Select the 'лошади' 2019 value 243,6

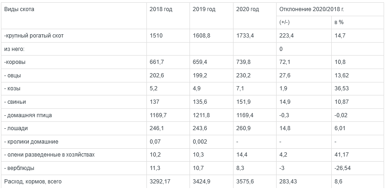pos(200,128)
